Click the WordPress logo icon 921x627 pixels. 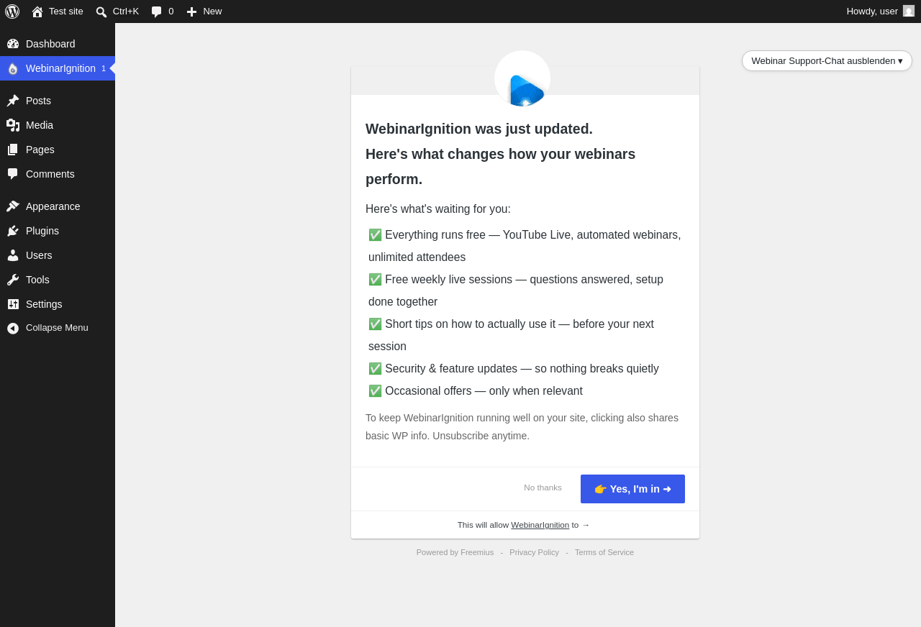click(12, 12)
